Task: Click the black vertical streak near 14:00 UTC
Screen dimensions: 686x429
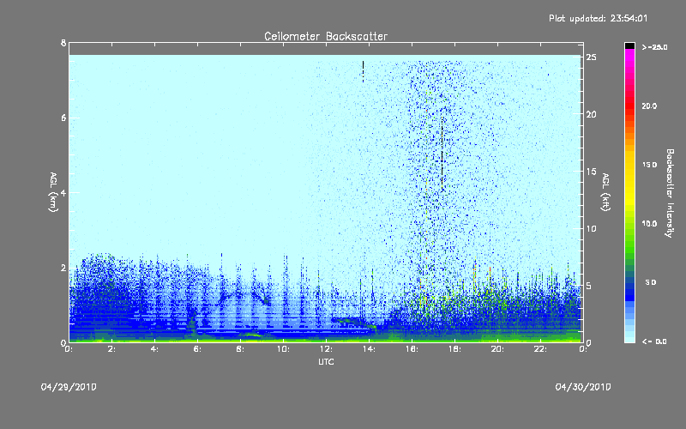Action: click(363, 71)
